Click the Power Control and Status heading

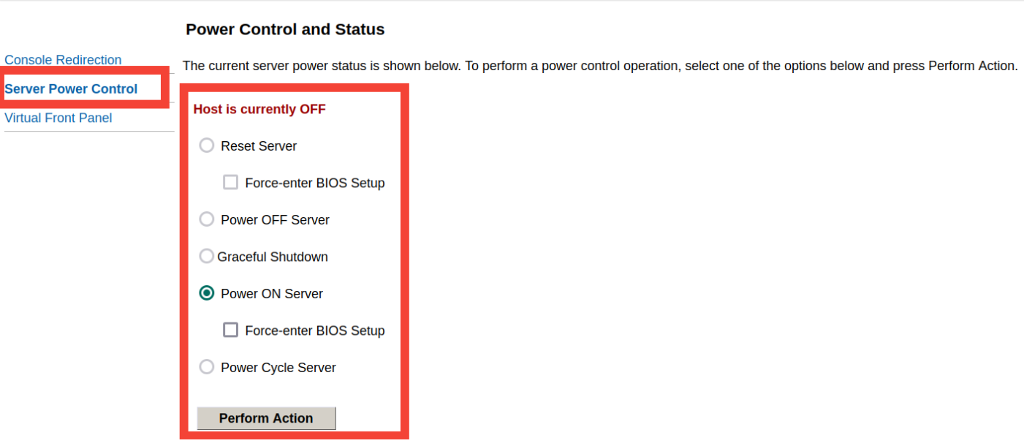pos(285,30)
